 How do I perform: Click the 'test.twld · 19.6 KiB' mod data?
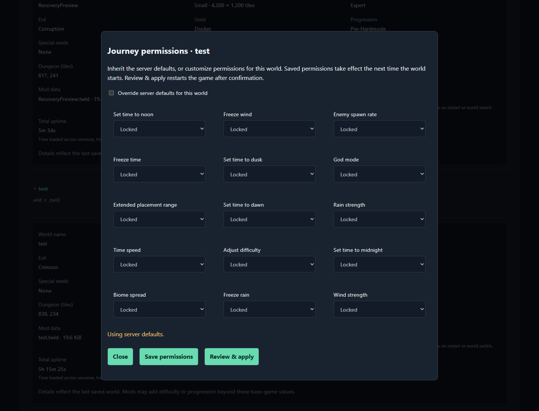coord(60,338)
